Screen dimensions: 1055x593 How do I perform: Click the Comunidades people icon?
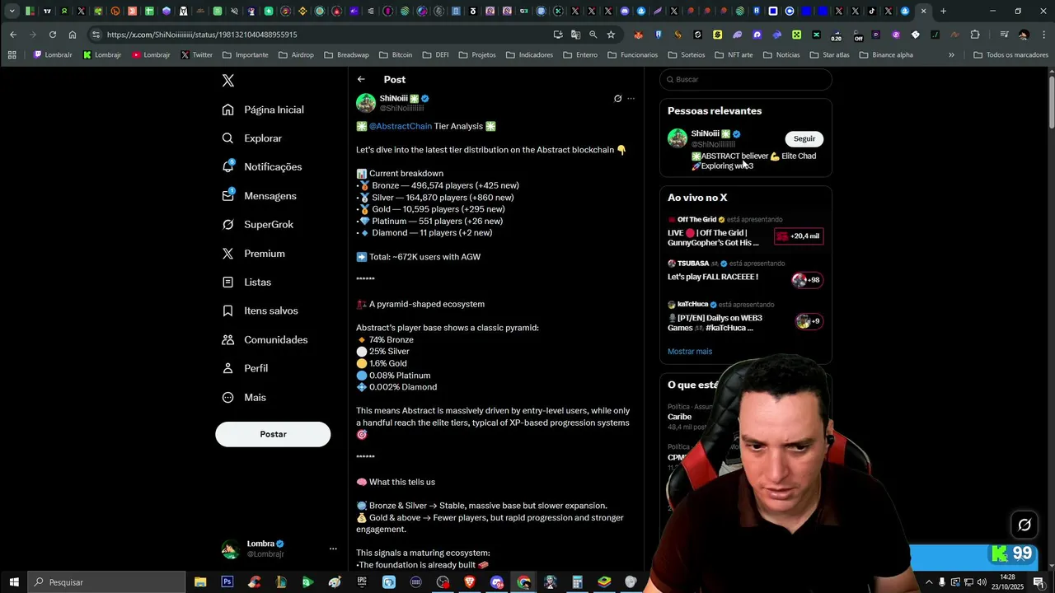click(x=228, y=339)
